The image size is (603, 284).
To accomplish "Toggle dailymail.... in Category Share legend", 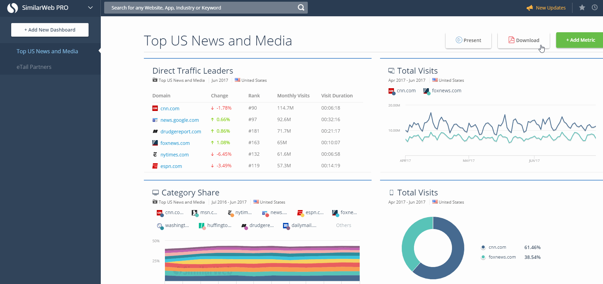I will (x=300, y=226).
